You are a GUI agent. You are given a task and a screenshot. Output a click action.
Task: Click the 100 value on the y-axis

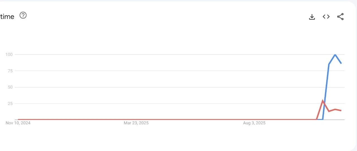(x=9, y=55)
